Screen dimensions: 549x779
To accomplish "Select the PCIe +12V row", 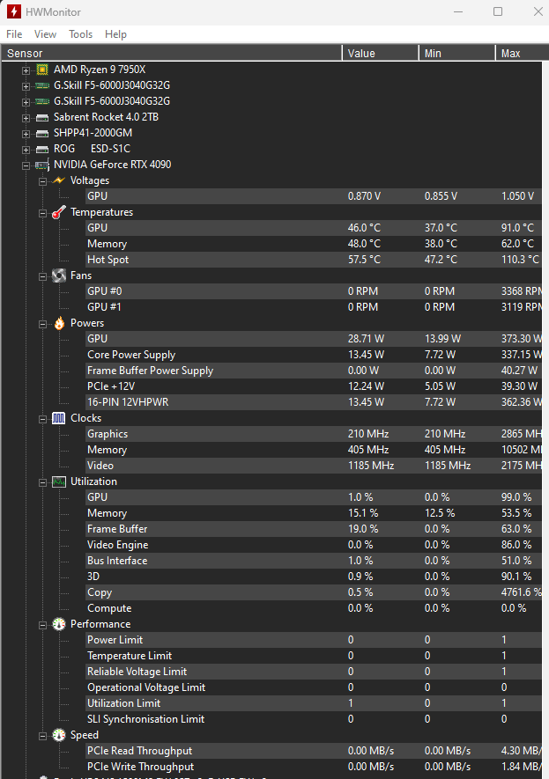I will point(314,386).
